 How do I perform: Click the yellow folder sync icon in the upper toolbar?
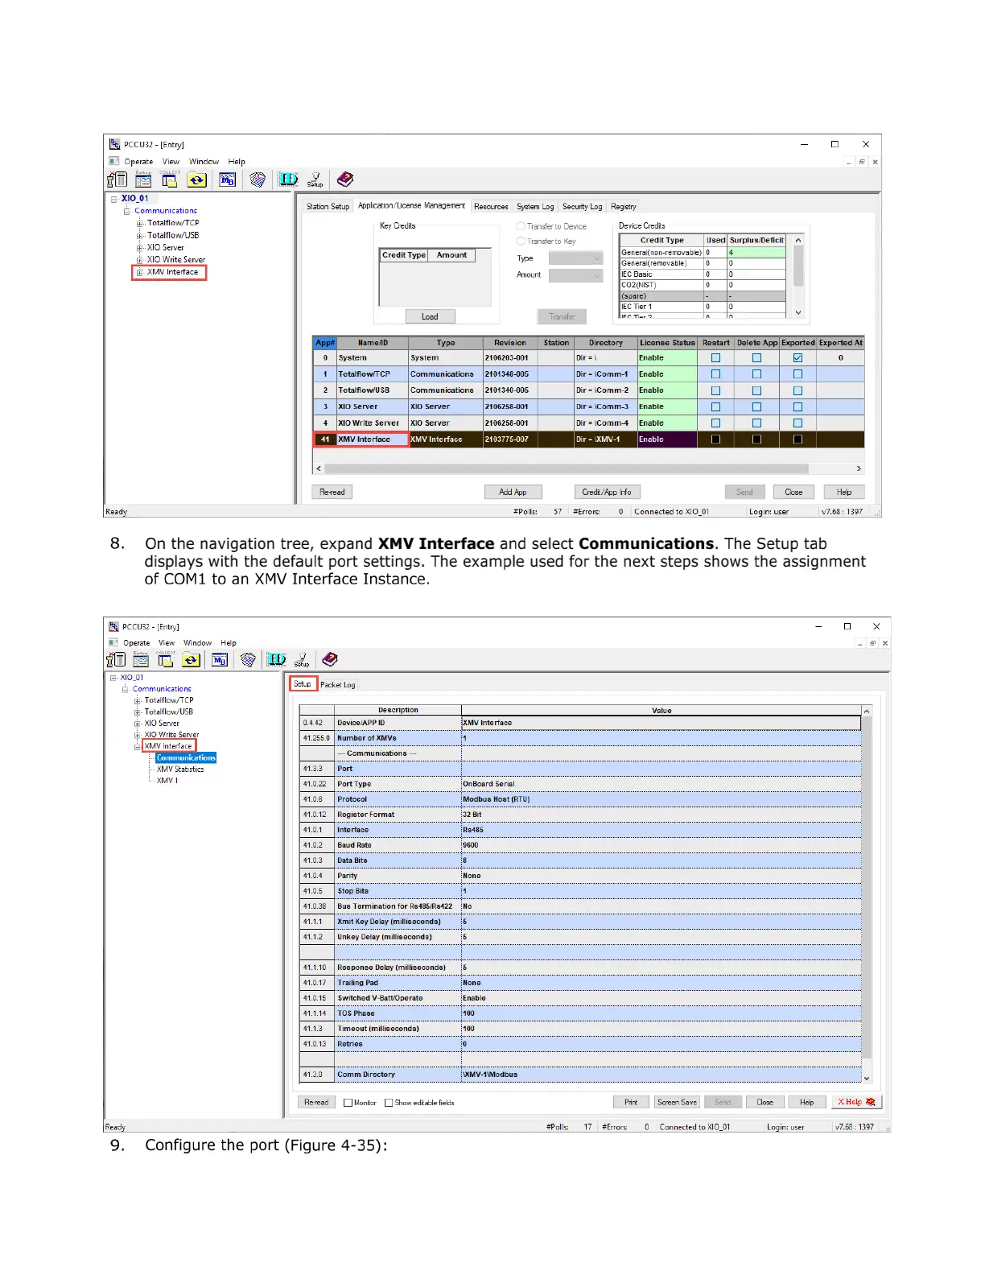[x=196, y=179]
